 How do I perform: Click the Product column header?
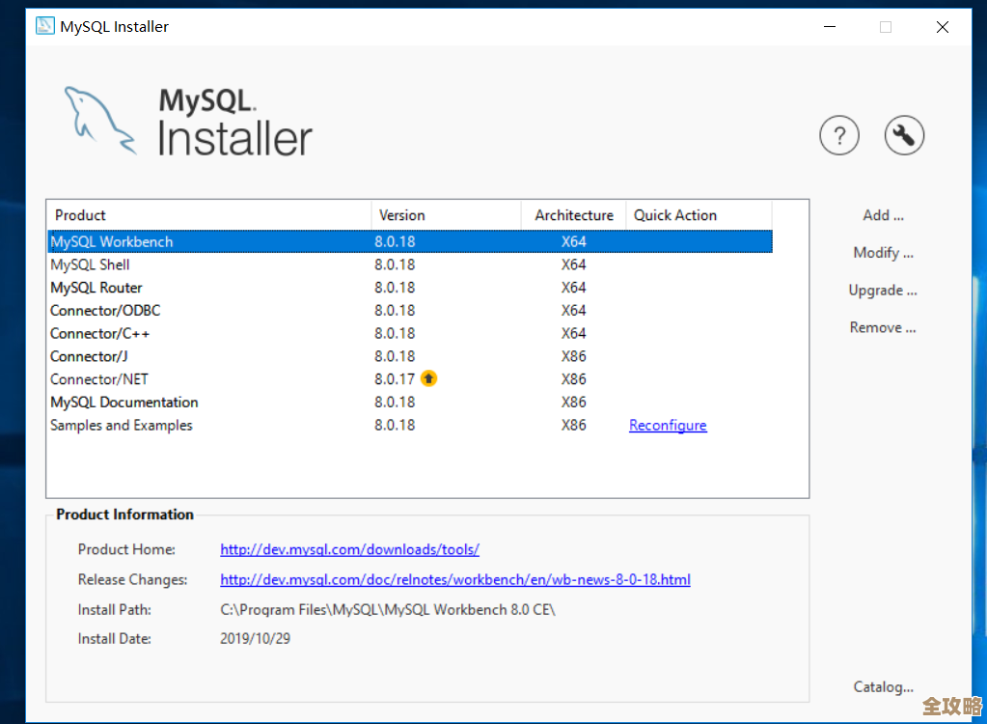[80, 214]
